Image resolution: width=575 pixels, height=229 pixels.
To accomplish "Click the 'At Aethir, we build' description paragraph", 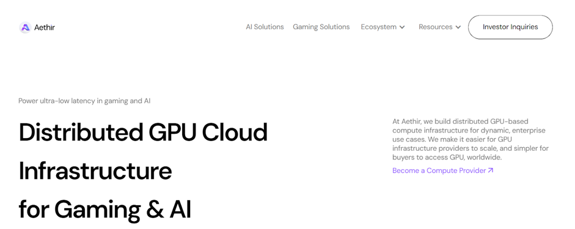I will pos(471,139).
